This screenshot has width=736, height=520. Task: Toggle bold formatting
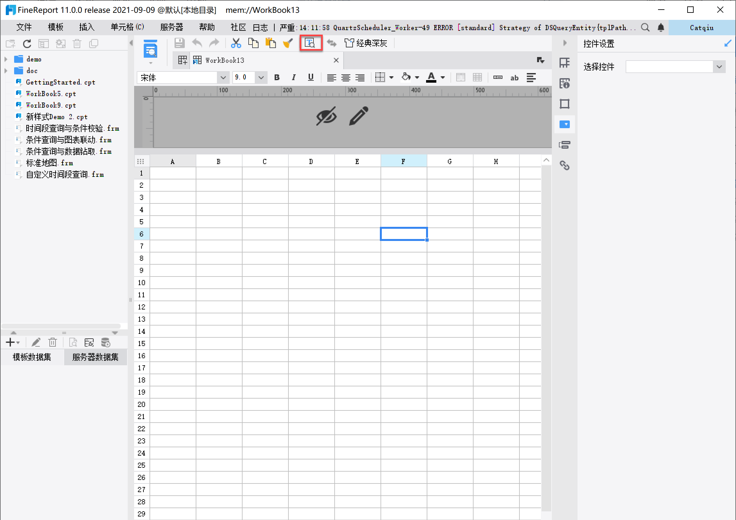tap(277, 77)
